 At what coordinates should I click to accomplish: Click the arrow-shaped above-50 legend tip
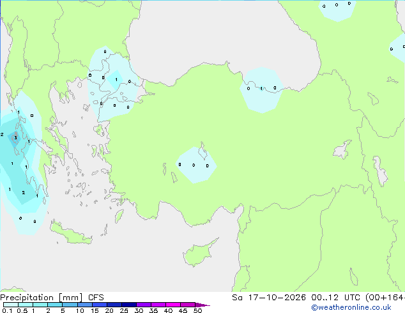click(x=202, y=305)
